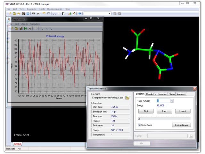Click the Print icon in GraphEditor toolbar
Screen dimensions: 205x154
30,29
